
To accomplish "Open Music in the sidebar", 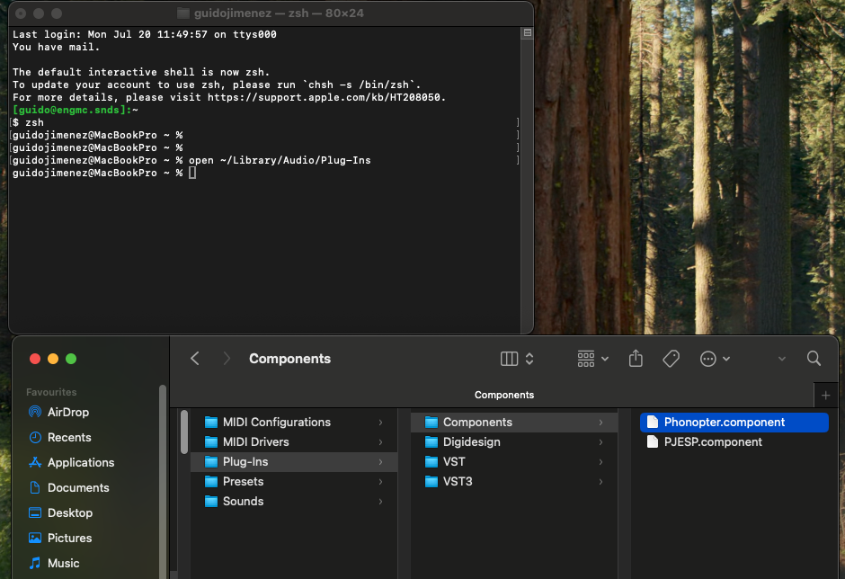I will [x=54, y=563].
